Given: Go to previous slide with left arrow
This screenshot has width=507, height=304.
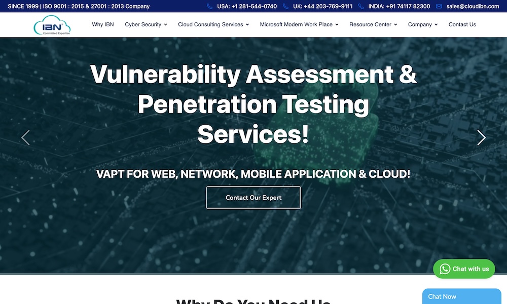Looking at the screenshot, I should (25, 138).
